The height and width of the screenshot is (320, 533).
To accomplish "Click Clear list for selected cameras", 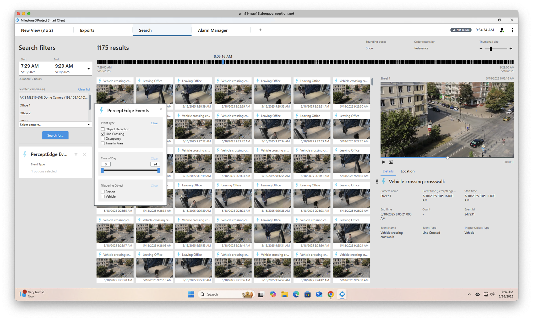I will click(x=84, y=89).
